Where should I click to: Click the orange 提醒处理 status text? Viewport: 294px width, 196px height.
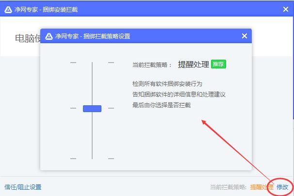coord(262,187)
